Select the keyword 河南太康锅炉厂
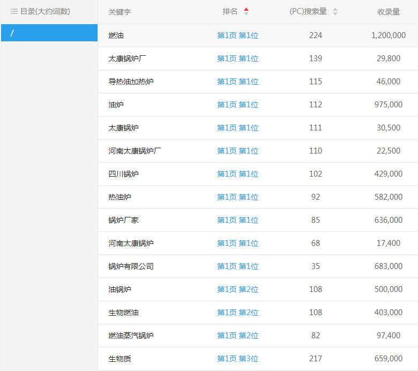418x371 pixels. click(x=135, y=151)
